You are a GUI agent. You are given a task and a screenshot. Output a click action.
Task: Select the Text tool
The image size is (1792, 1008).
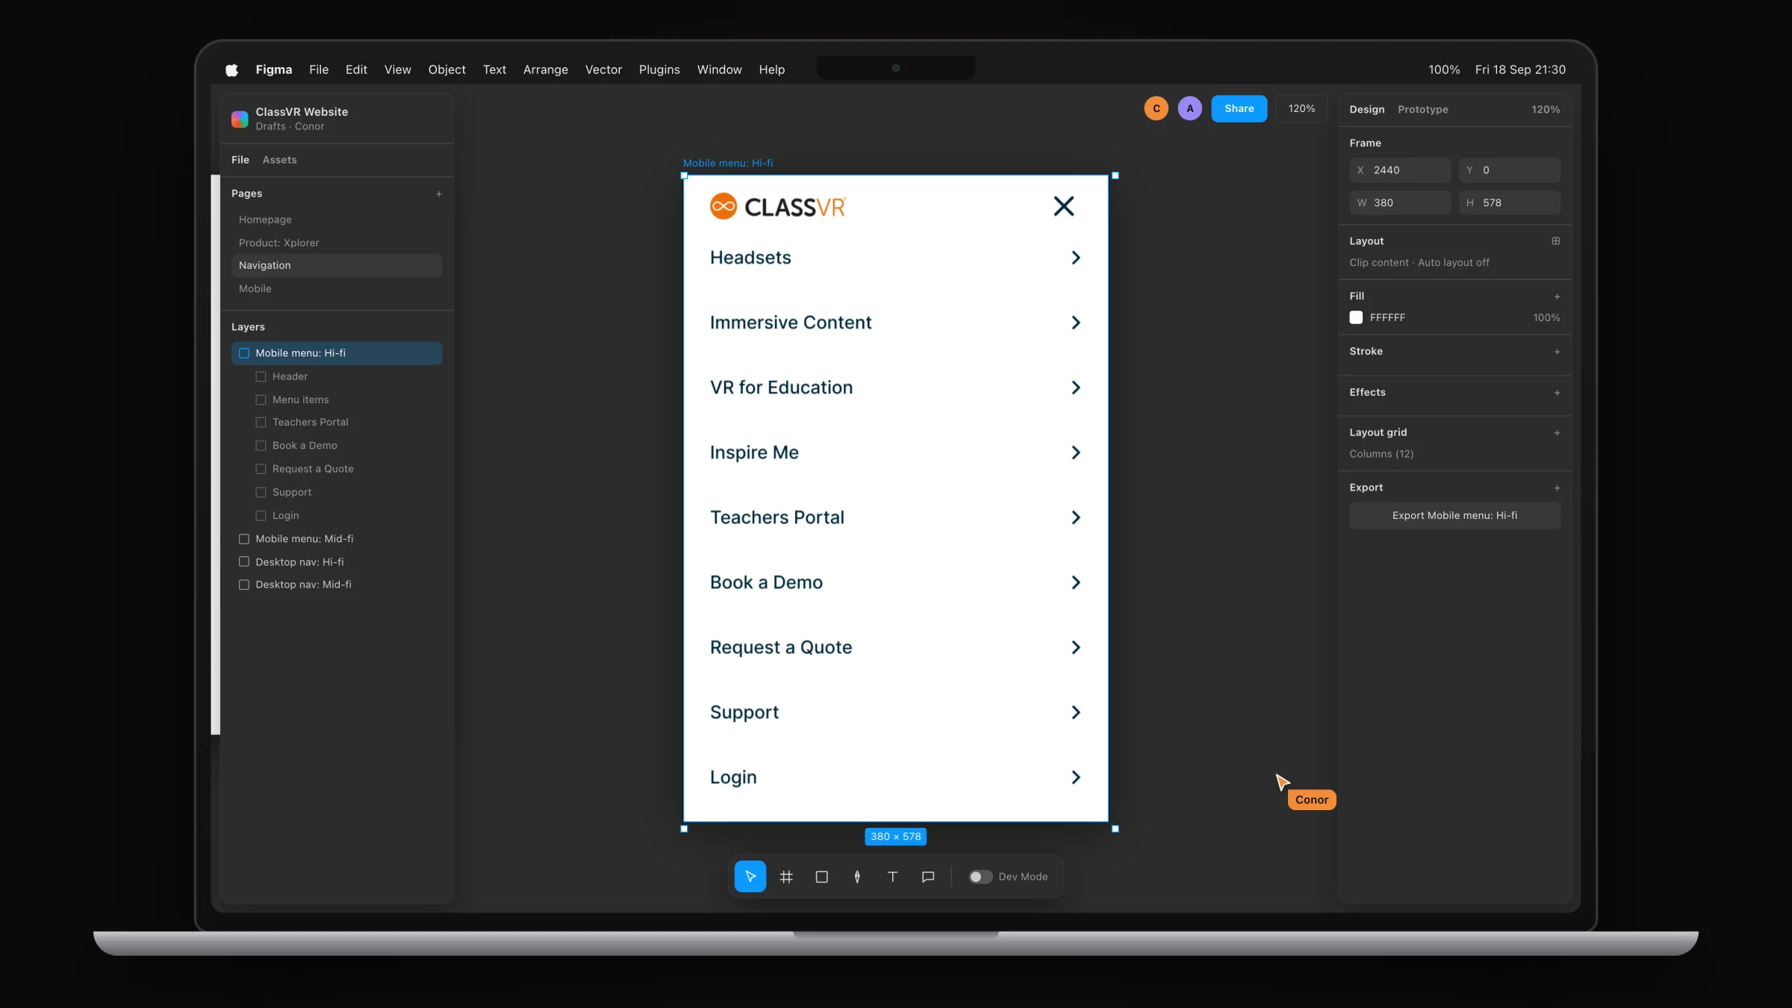pyautogui.click(x=892, y=877)
